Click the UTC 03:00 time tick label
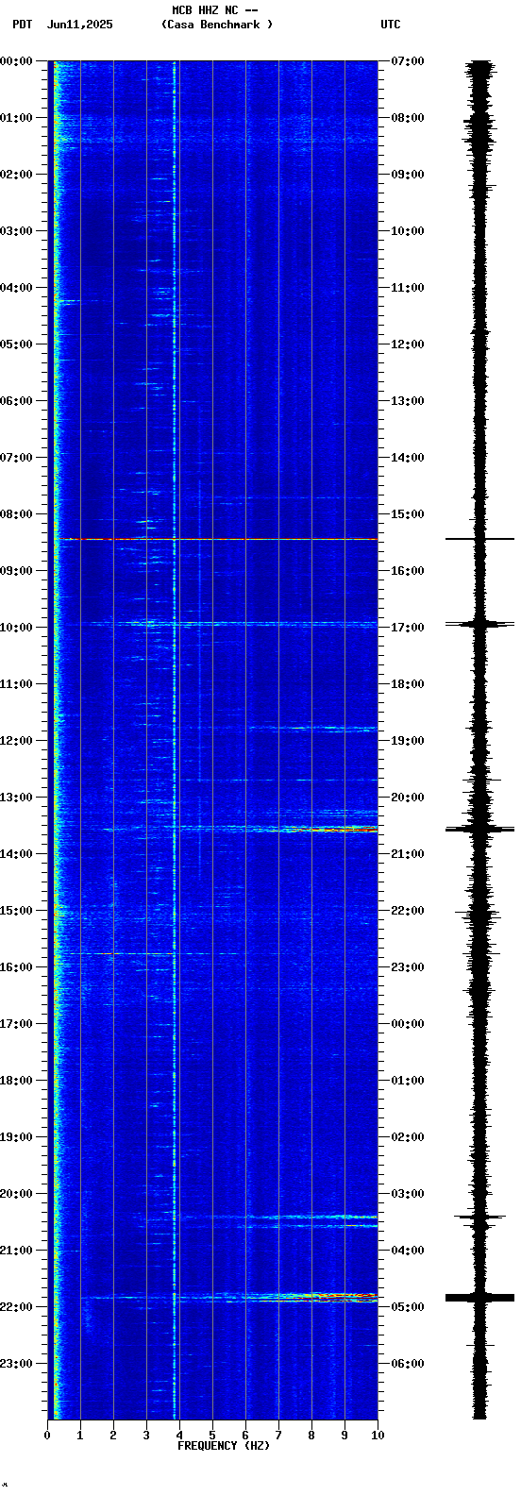This screenshot has width=521, height=1495. pos(408,1194)
